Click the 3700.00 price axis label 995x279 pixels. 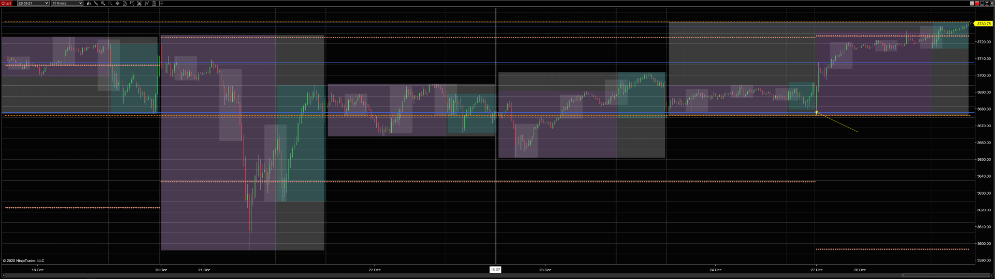pos(984,75)
